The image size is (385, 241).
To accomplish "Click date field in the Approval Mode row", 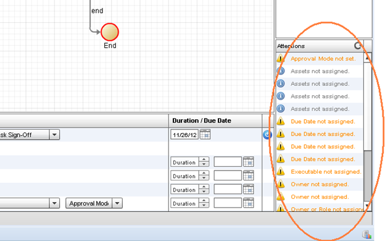I will (228, 203).
